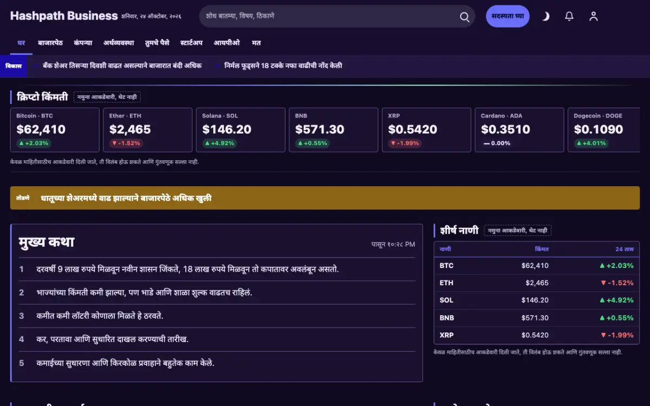This screenshot has width=650, height=406.
Task: Select the Ether ETH price card
Action: tap(148, 130)
